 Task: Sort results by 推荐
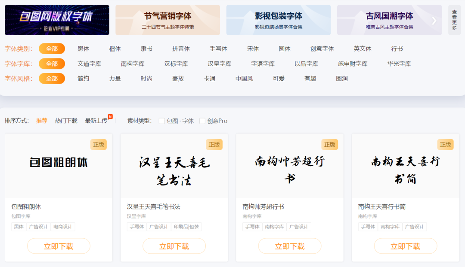coord(41,121)
